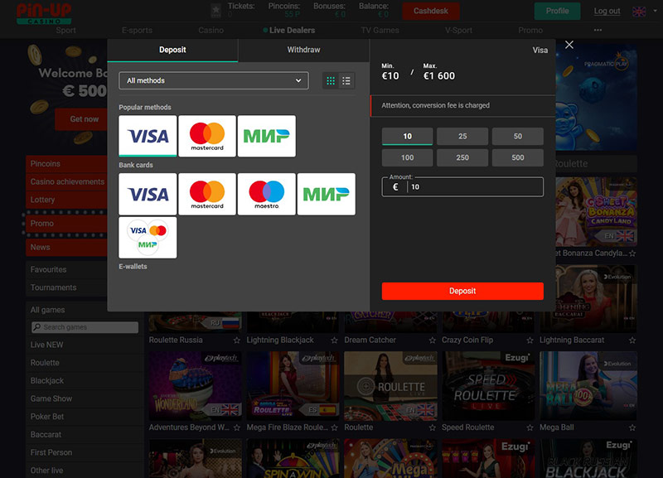This screenshot has width=663, height=478.
Task: Switch payment methods to grid view
Action: 331,80
